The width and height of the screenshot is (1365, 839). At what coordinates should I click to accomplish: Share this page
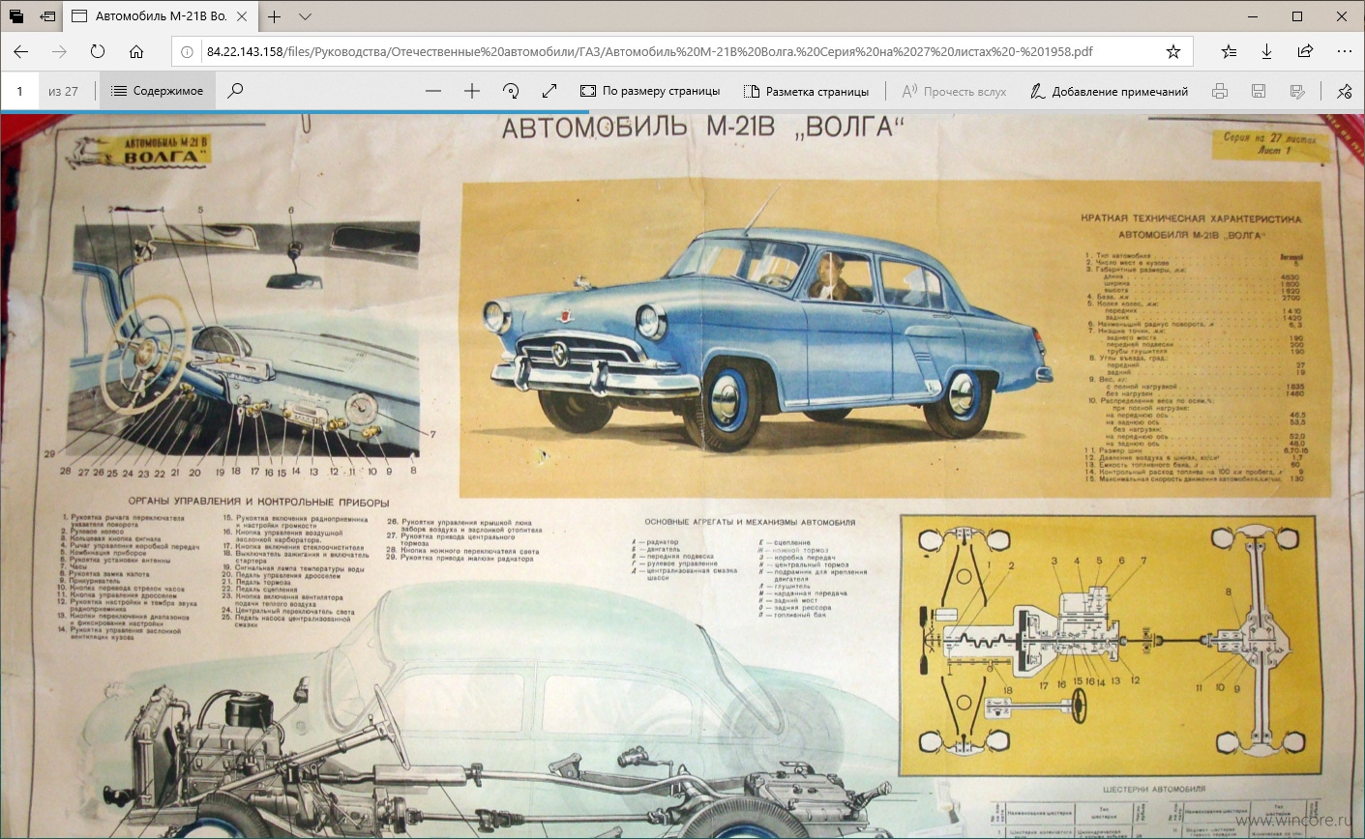point(1305,51)
